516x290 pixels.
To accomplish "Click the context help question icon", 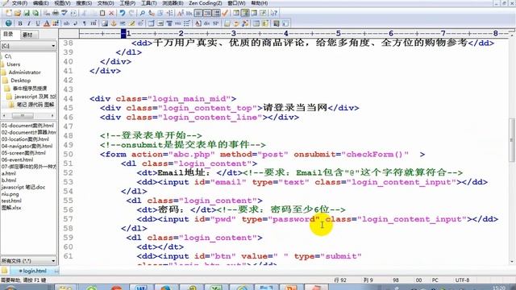I will (x=273, y=13).
